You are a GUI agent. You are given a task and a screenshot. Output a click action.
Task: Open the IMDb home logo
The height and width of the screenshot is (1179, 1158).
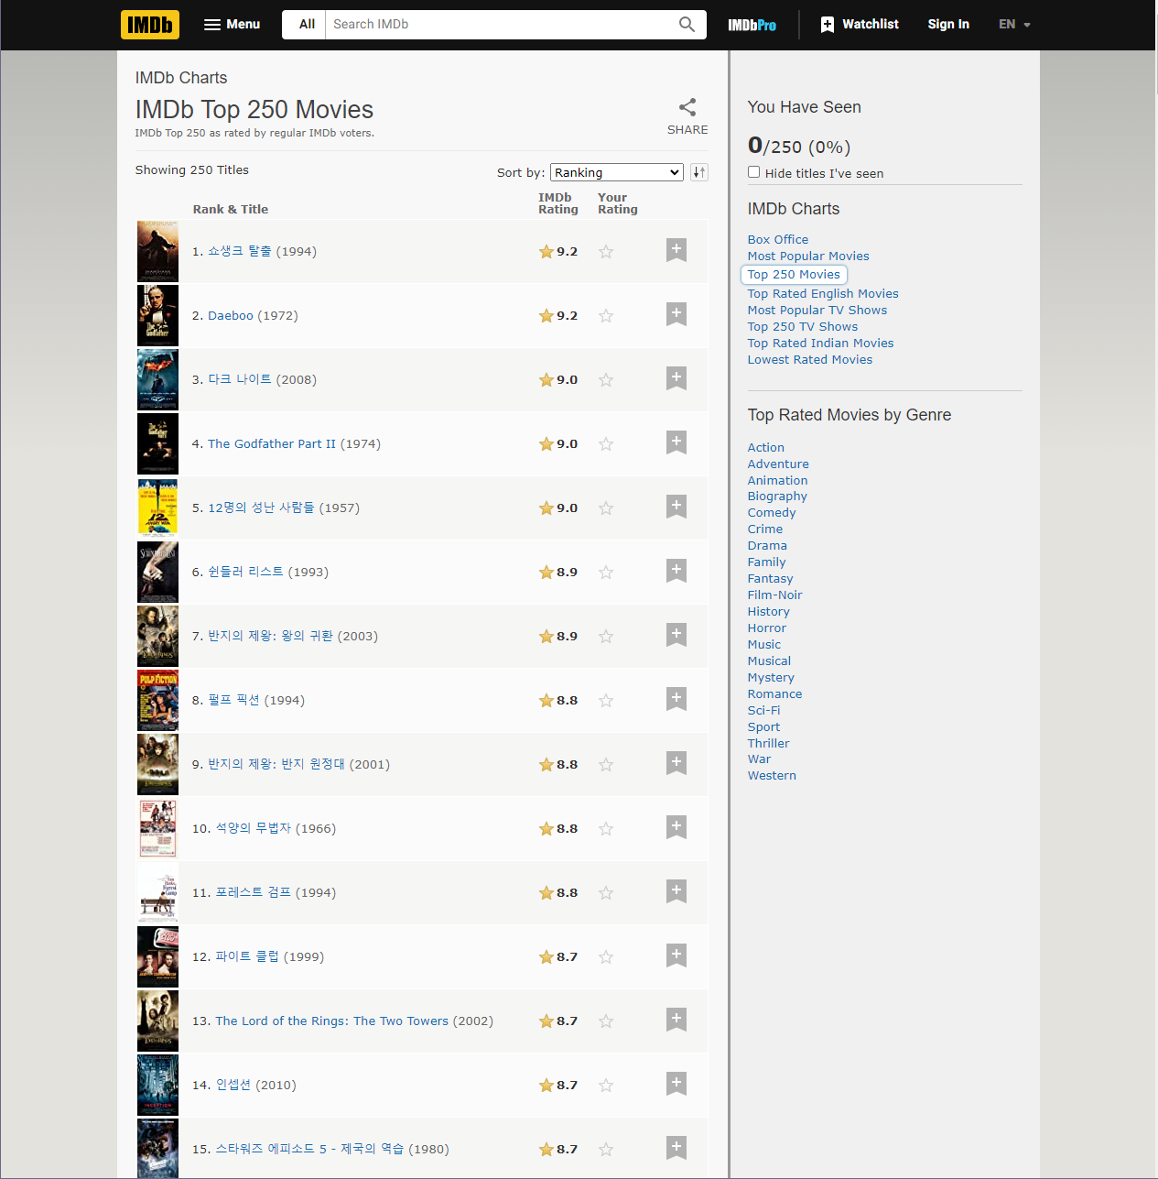pos(150,25)
